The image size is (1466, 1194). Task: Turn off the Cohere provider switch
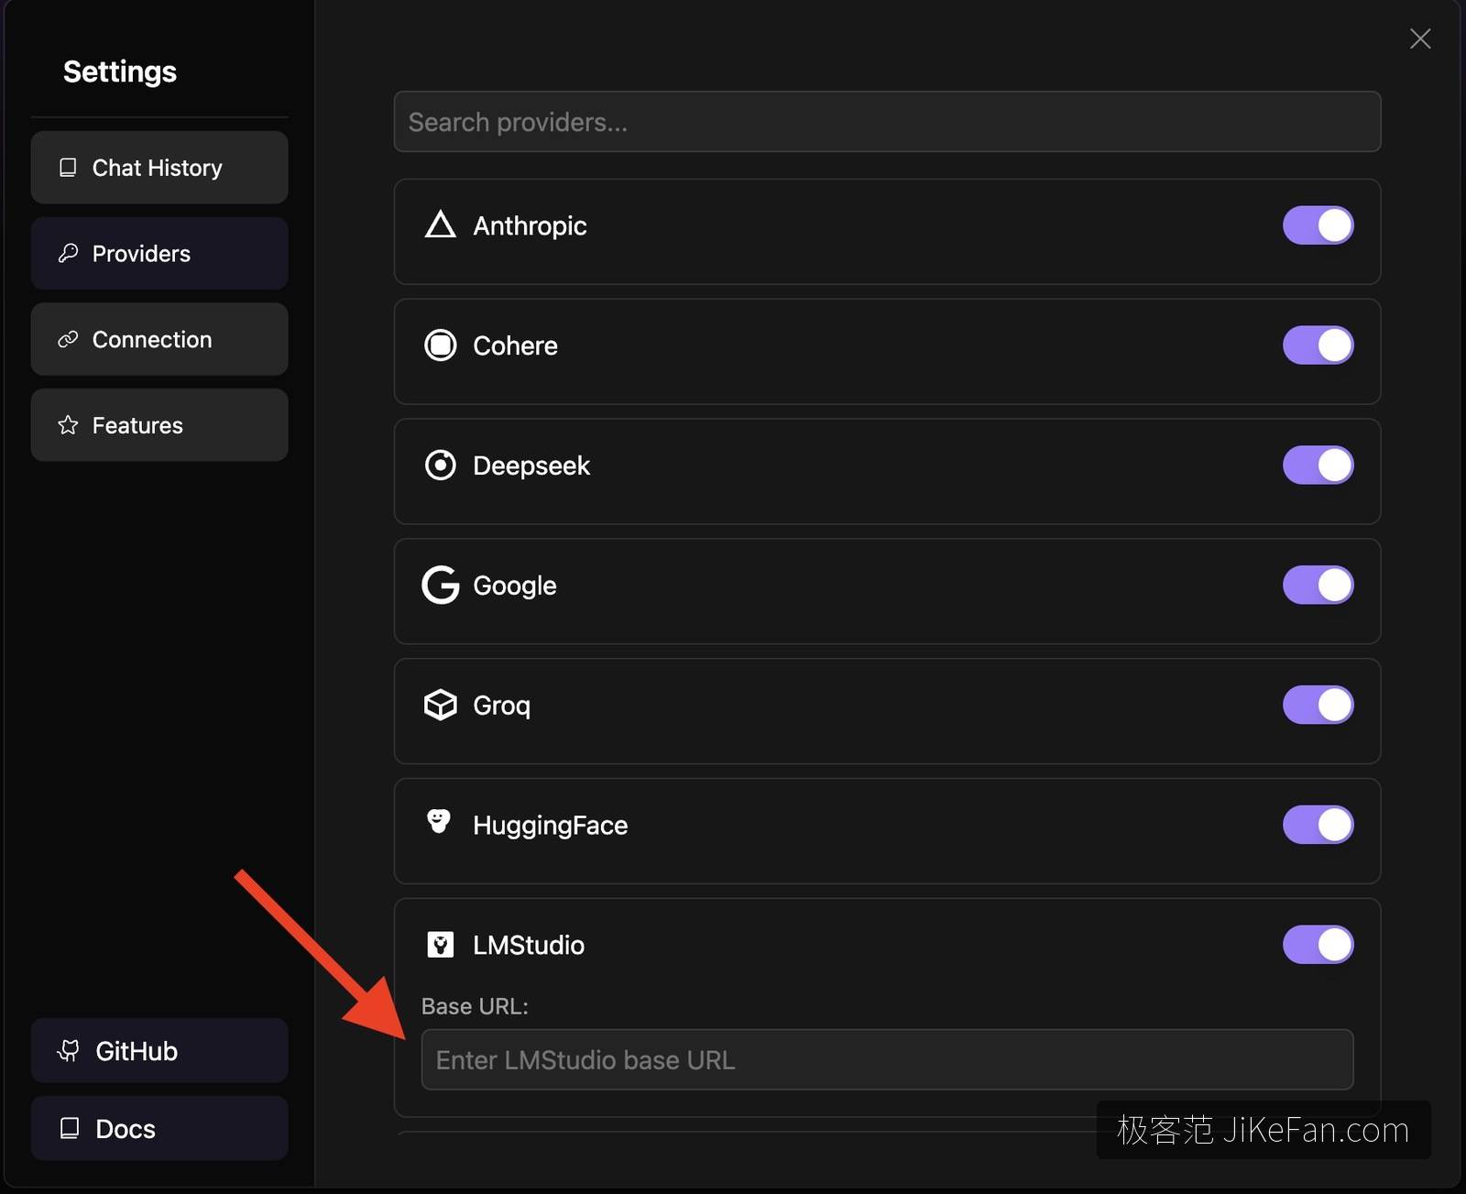pyautogui.click(x=1318, y=345)
